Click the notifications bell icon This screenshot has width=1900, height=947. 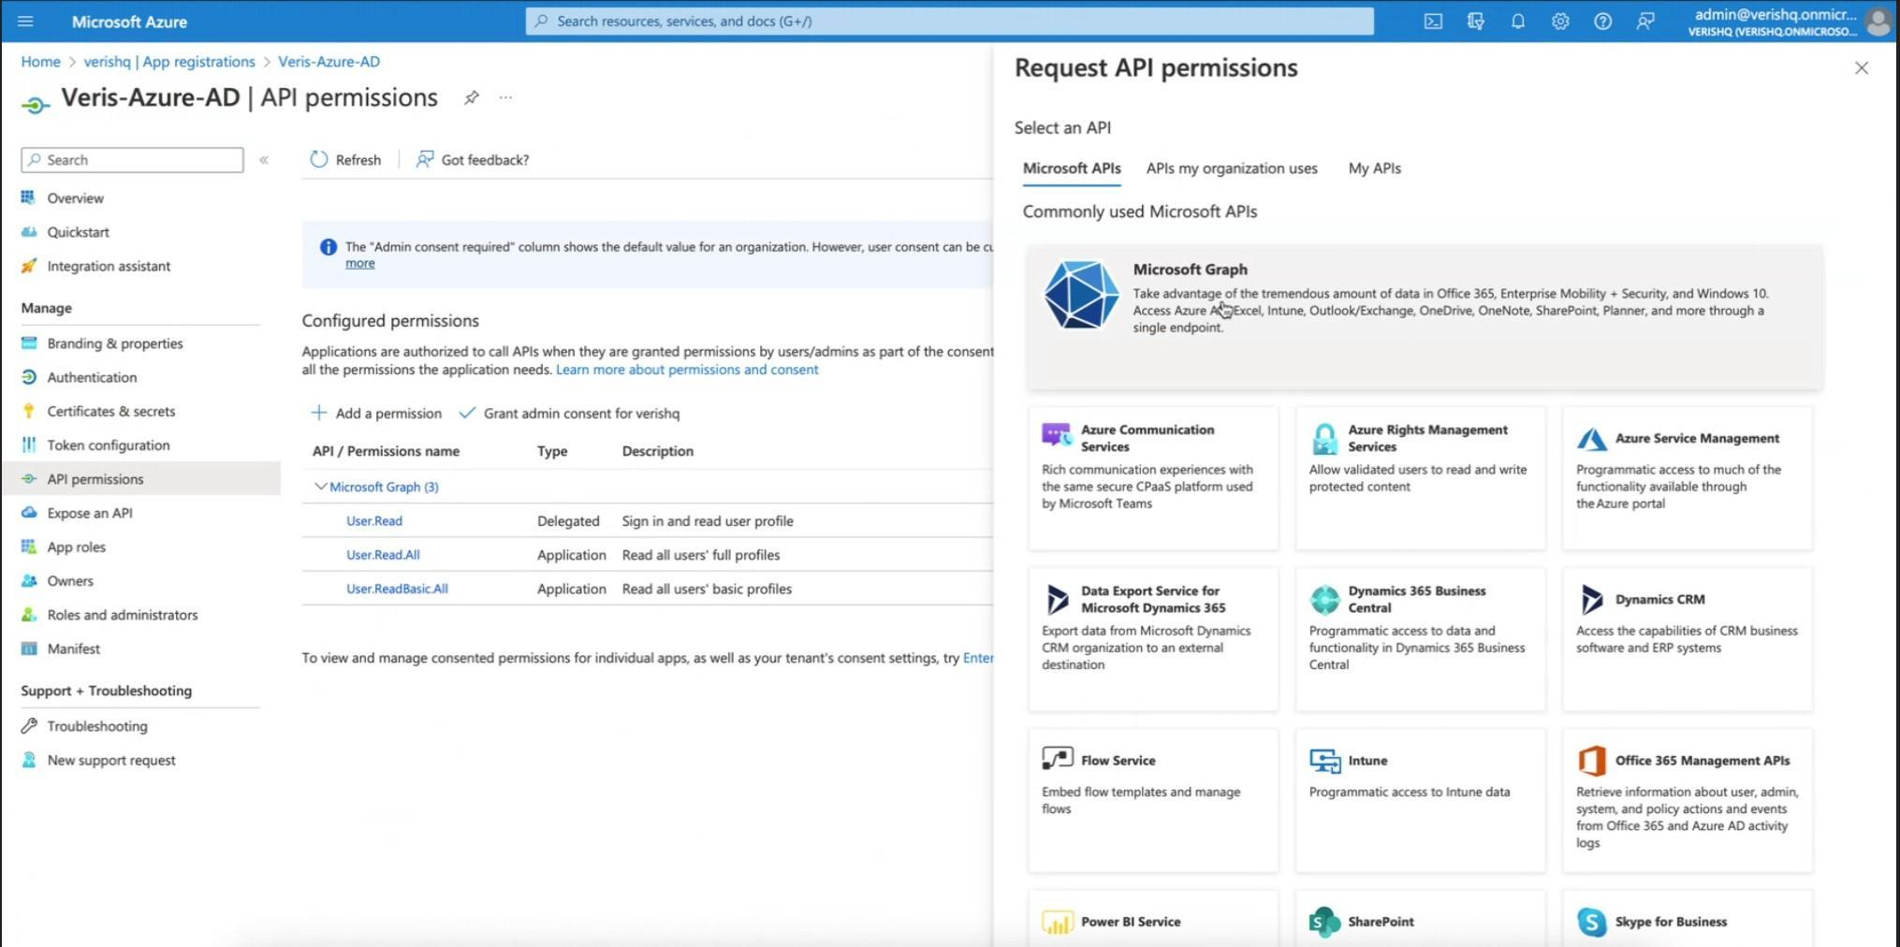pos(1517,22)
